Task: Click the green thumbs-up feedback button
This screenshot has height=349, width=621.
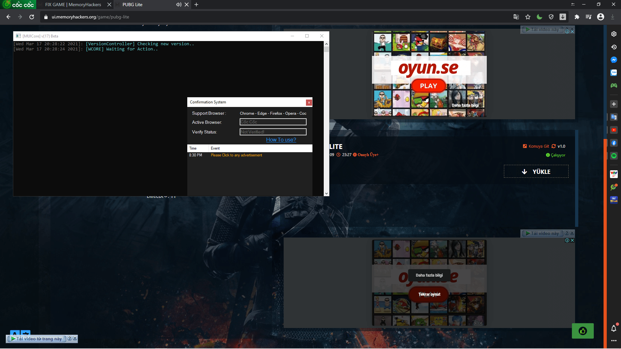Action: [x=583, y=331]
